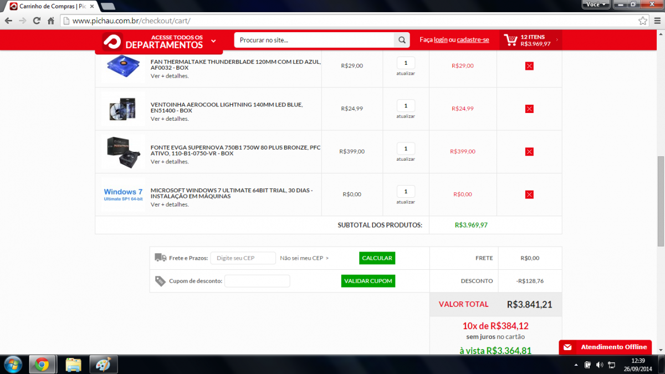Remove Thermaltake Thunderblade fan from cart
The image size is (665, 374).
coord(529,66)
